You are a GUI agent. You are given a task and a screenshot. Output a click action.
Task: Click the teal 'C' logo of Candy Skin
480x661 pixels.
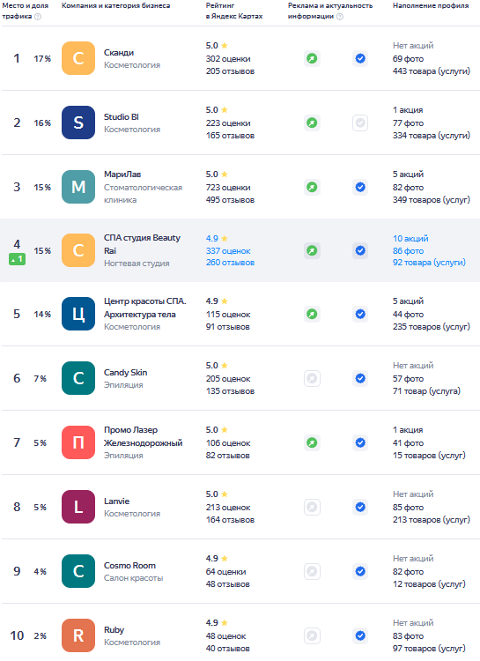78,378
